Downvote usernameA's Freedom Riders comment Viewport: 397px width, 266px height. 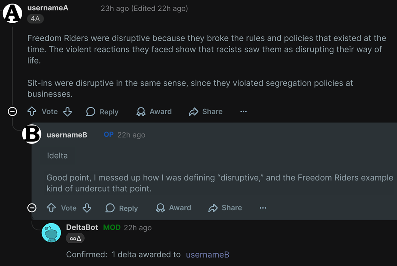coord(67,112)
